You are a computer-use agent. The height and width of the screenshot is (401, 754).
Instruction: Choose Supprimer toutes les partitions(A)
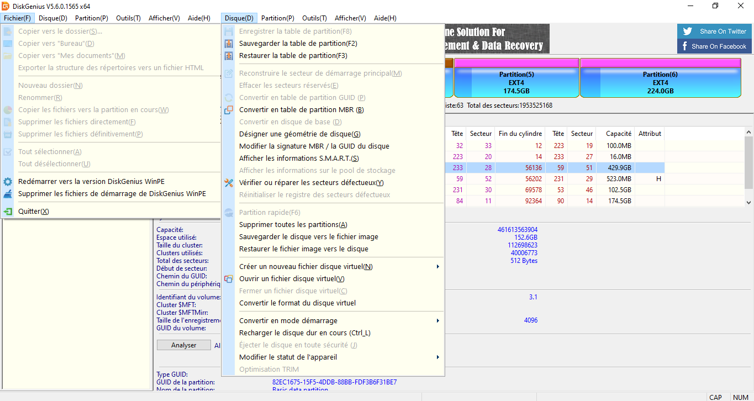(333, 225)
